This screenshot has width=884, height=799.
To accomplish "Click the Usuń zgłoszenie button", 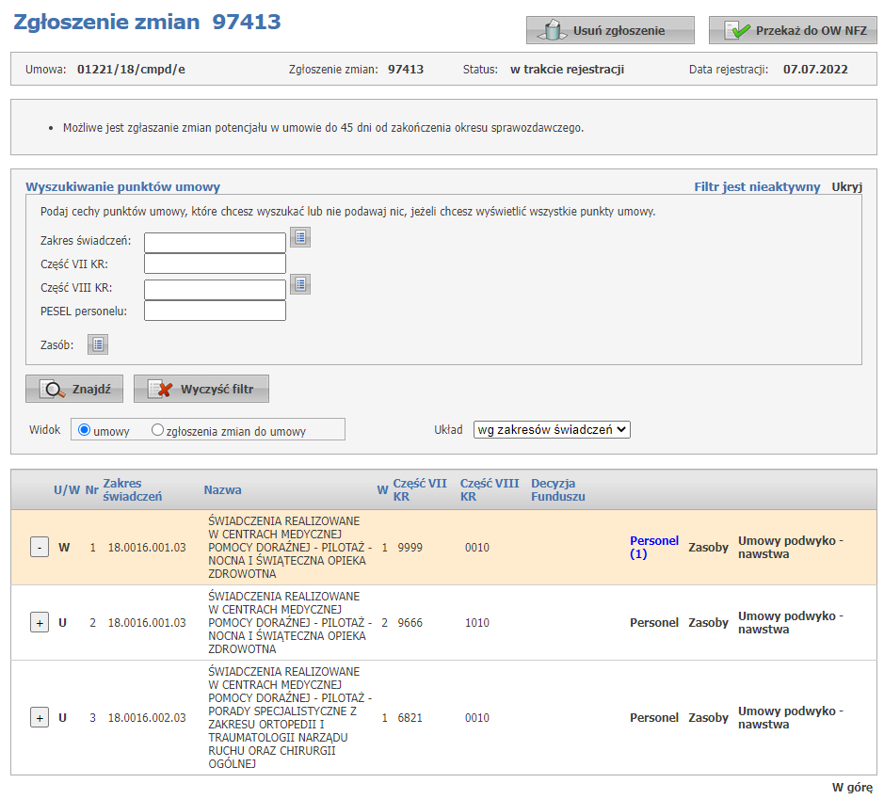I will pos(610,30).
